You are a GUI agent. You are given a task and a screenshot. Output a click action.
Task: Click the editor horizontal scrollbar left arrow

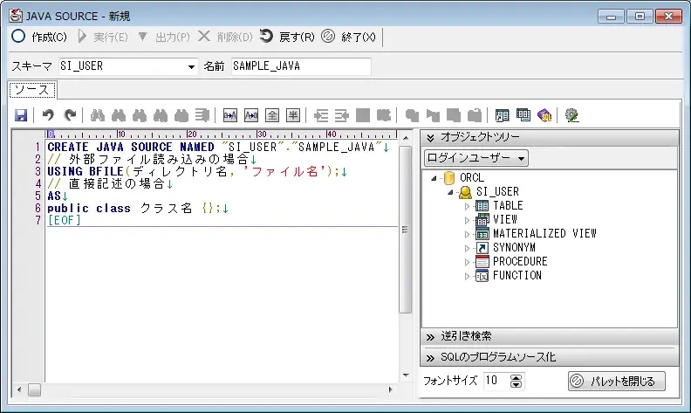(19, 389)
